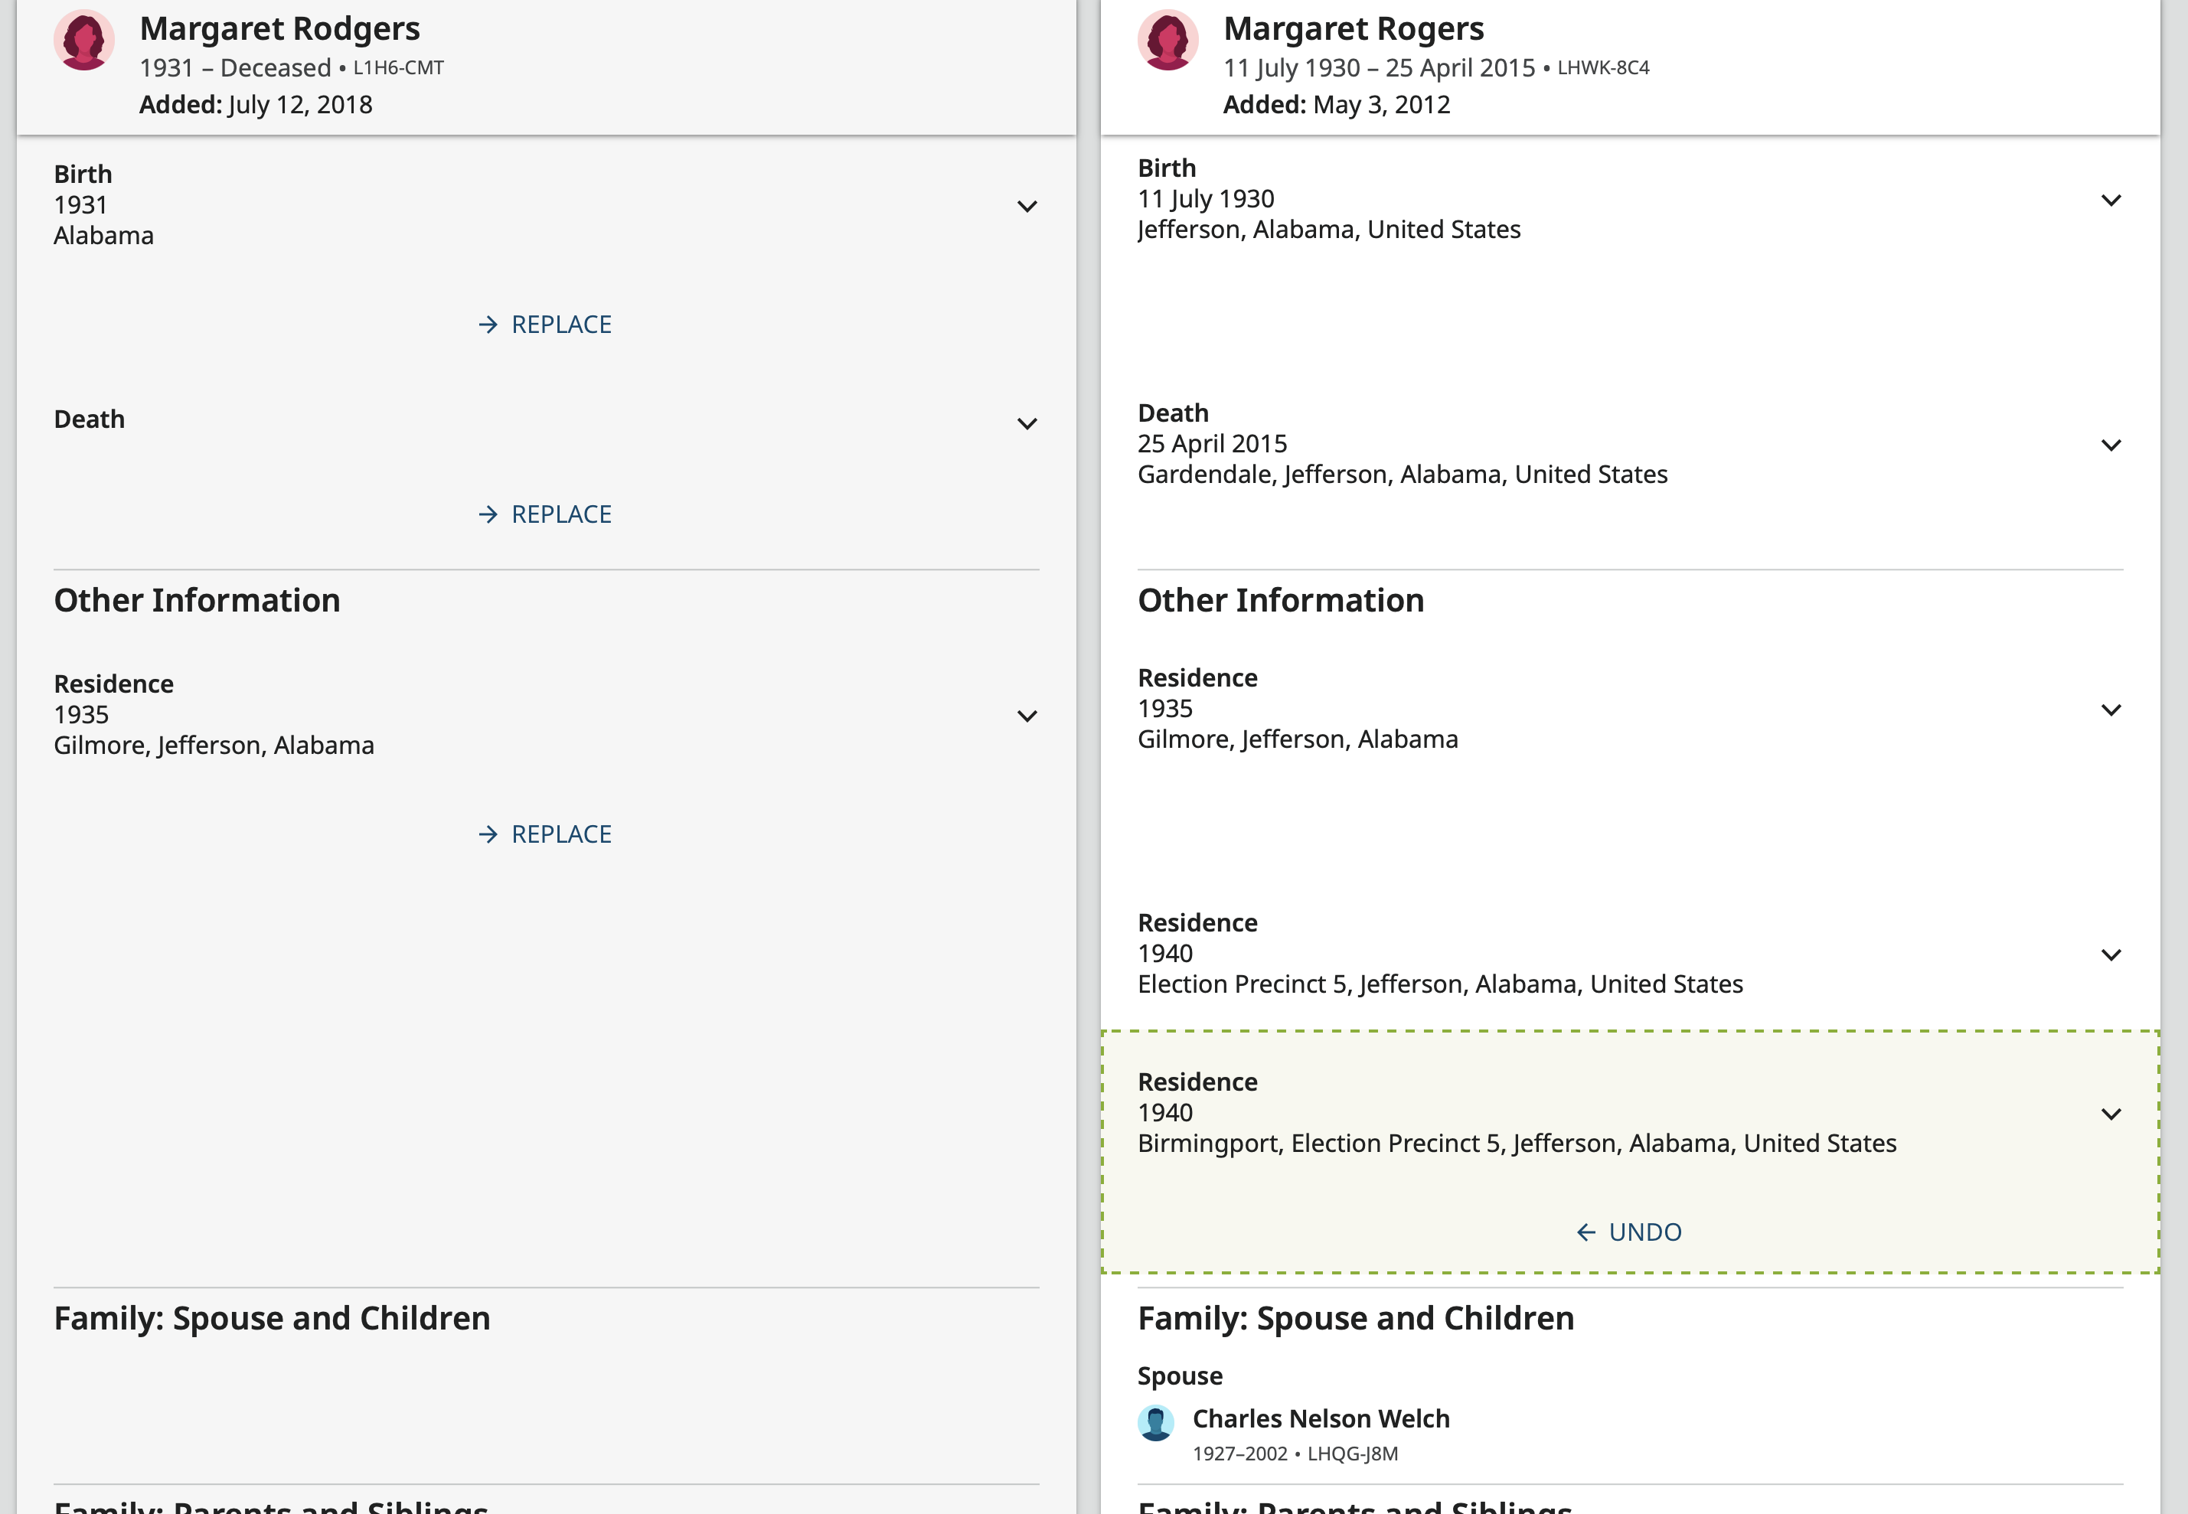Screen dimensions: 2188x1514
Task: Click Margaret Rogers portrait avatar on right
Action: click(x=1167, y=41)
